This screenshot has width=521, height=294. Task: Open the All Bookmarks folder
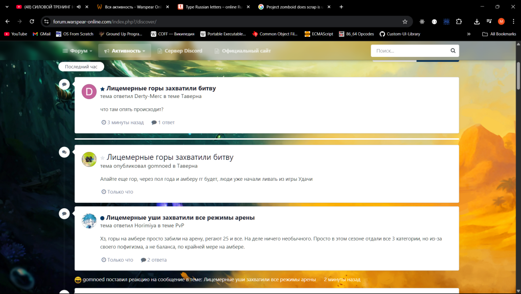(499, 34)
